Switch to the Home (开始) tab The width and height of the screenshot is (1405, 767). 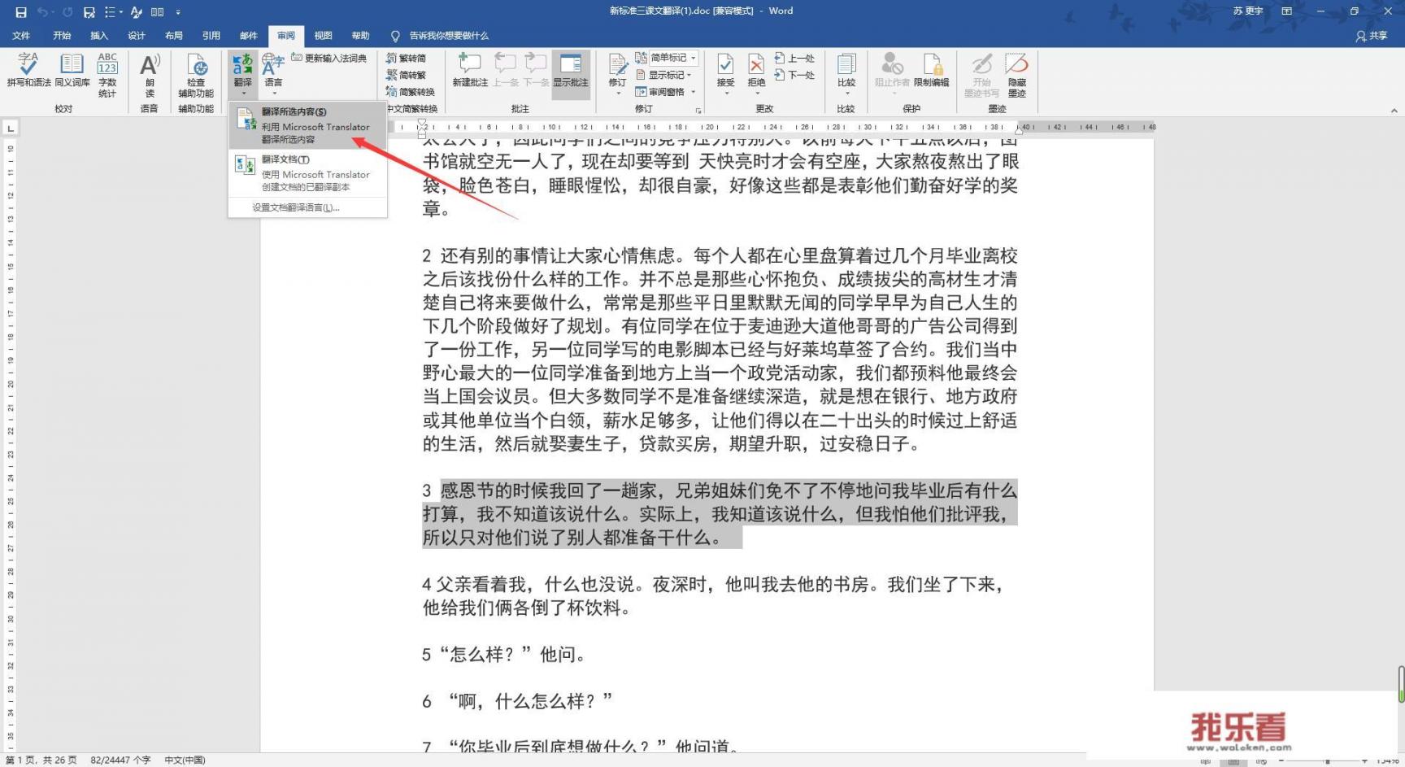62,36
